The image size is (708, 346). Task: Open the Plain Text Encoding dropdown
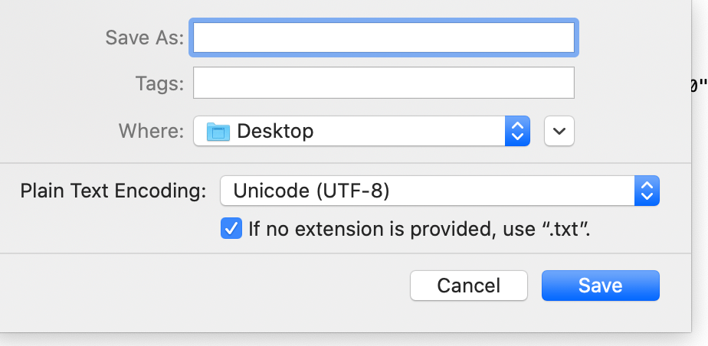[440, 191]
